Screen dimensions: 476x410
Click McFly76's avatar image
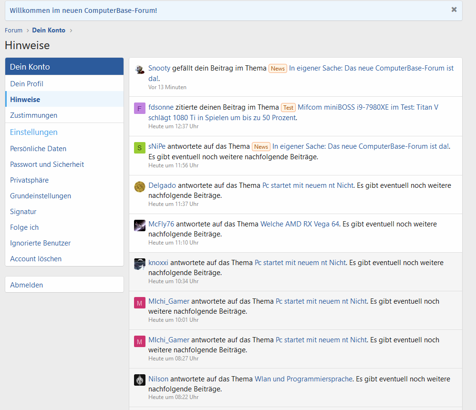tap(140, 225)
